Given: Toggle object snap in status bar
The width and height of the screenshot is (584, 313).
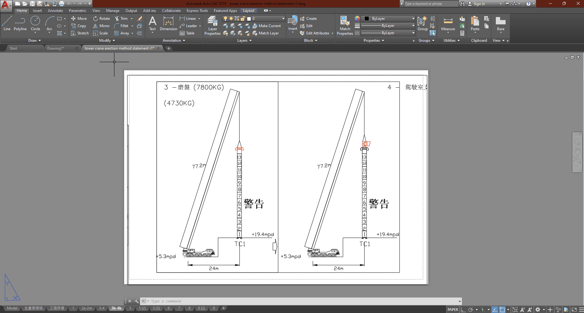Looking at the screenshot, I should [x=502, y=309].
